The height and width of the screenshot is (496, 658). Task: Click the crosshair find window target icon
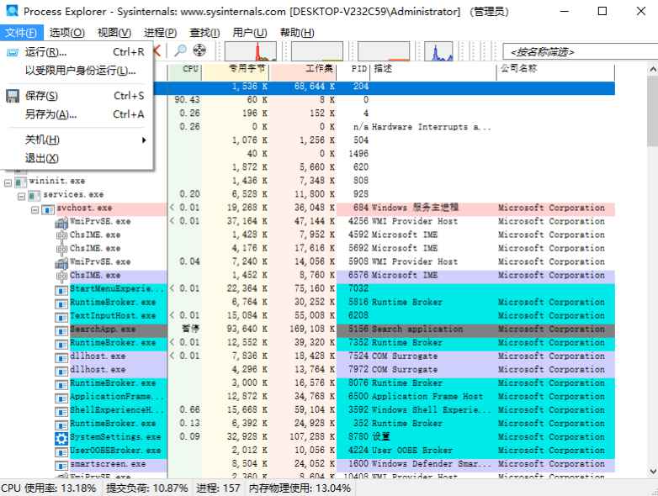click(x=199, y=50)
